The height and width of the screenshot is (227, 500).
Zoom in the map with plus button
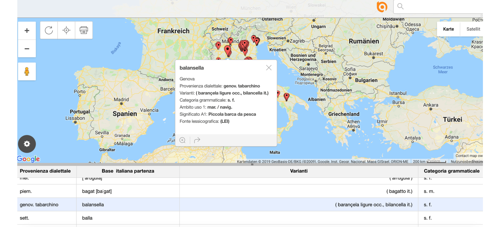(x=27, y=31)
